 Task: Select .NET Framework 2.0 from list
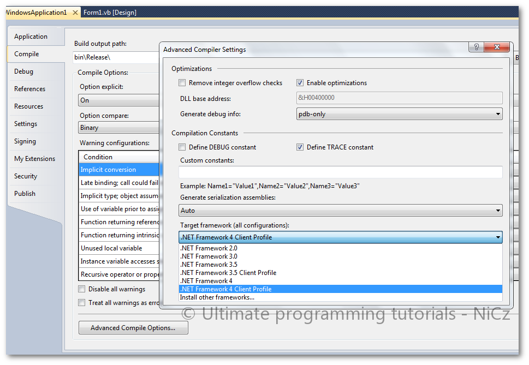tap(341, 248)
